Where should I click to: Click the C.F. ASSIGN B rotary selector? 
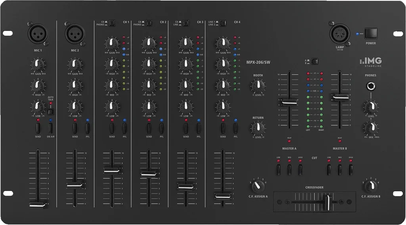(x=370, y=185)
